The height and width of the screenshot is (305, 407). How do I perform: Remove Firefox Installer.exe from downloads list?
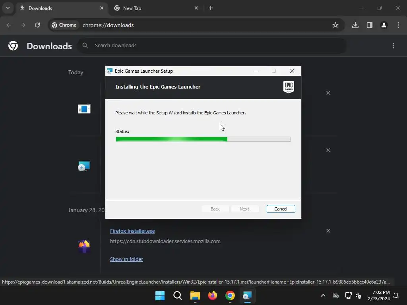coord(328,231)
